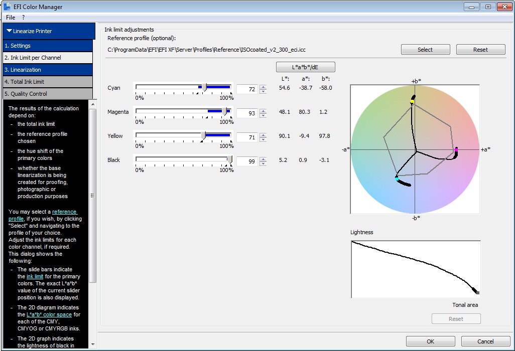Toggle the L*a*b*/dE display button
The width and height of the screenshot is (515, 351).
tap(306, 67)
